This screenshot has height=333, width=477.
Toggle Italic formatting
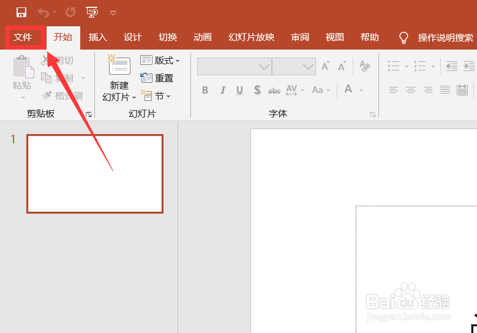(223, 90)
